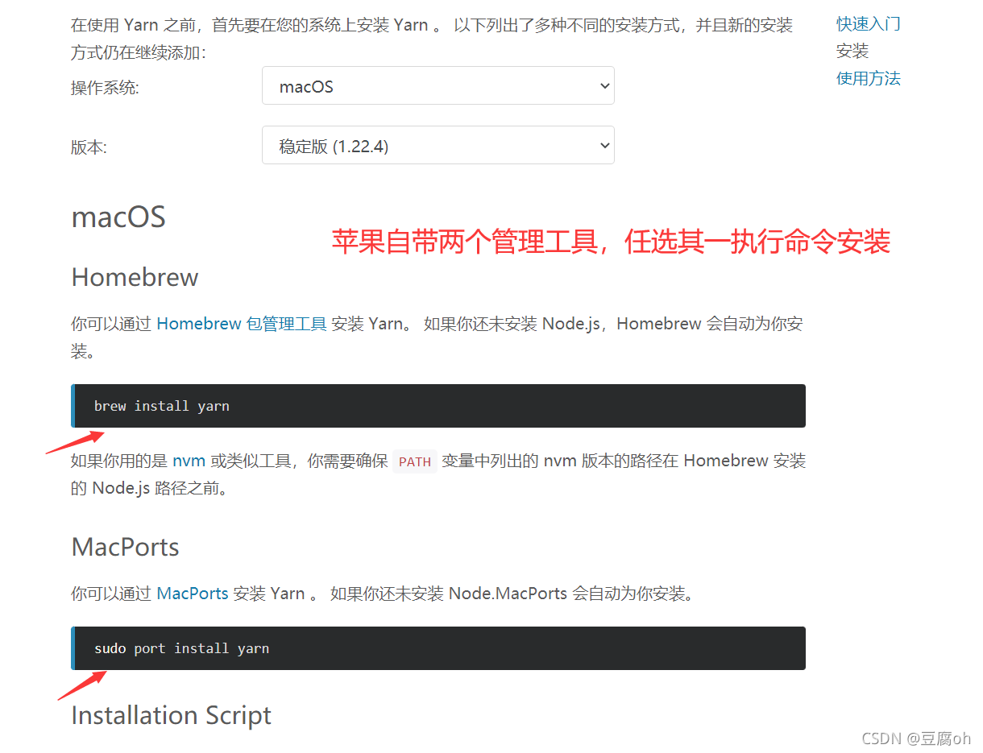Click the 'brew install yarn' code block
983x753 pixels.
tap(438, 406)
